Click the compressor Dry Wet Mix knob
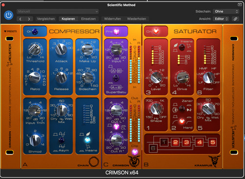245x179 pixels. coord(61,110)
